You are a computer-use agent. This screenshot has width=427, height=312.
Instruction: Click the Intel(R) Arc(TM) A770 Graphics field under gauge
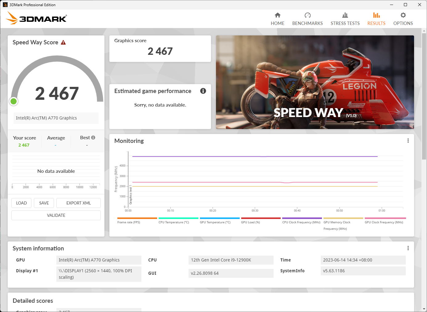point(56,118)
